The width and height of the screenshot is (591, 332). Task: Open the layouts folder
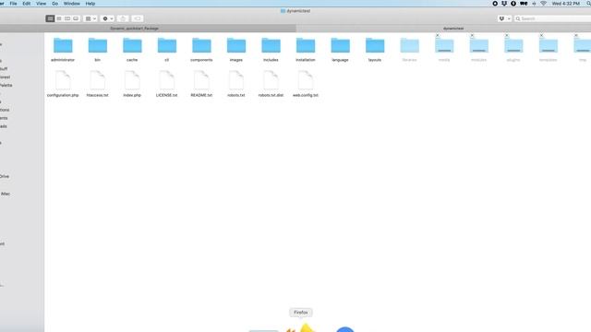tap(375, 45)
